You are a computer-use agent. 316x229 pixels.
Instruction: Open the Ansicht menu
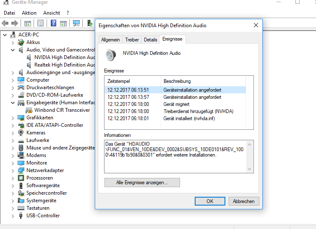pyautogui.click(x=52, y=13)
